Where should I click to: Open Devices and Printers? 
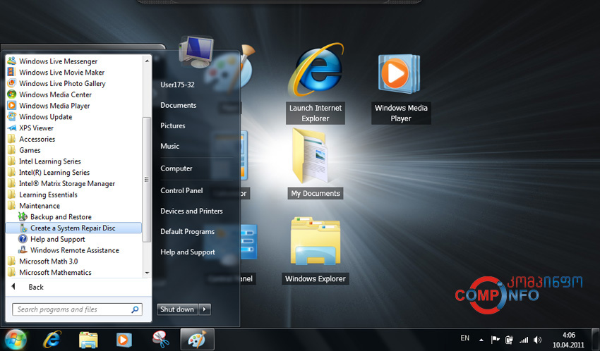coord(192,211)
